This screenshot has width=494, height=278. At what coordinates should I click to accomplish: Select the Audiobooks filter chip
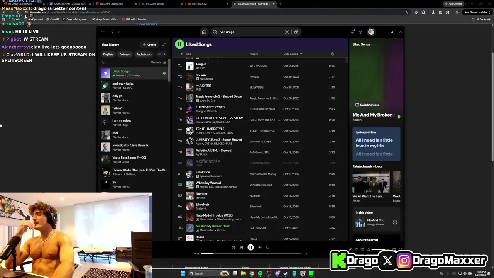(144, 54)
